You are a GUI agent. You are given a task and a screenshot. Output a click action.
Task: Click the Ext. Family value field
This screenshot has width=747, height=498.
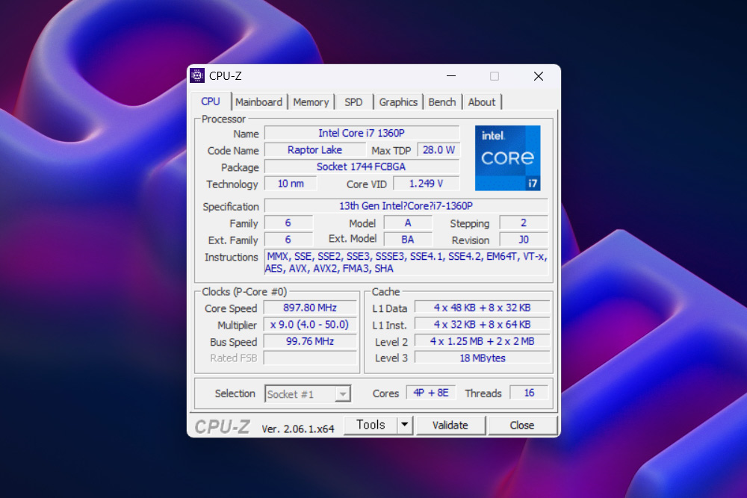click(x=288, y=240)
